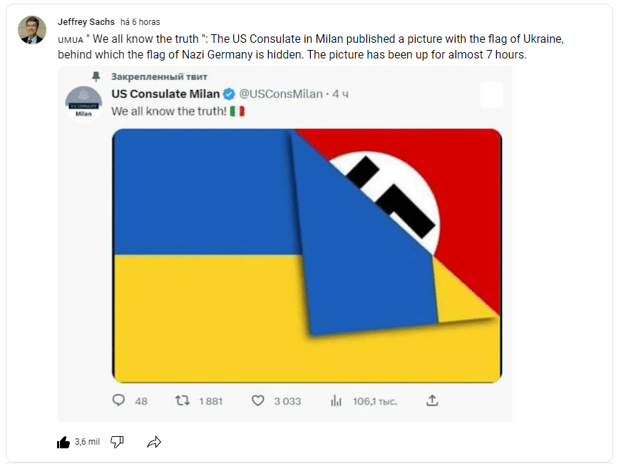Open Jeffrey Sachs profile avatar
Viewport: 621px width, 469px height.
click(32, 30)
